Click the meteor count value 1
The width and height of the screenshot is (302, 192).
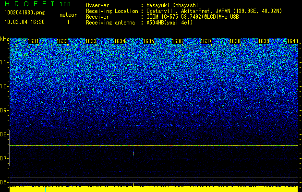coord(68,22)
